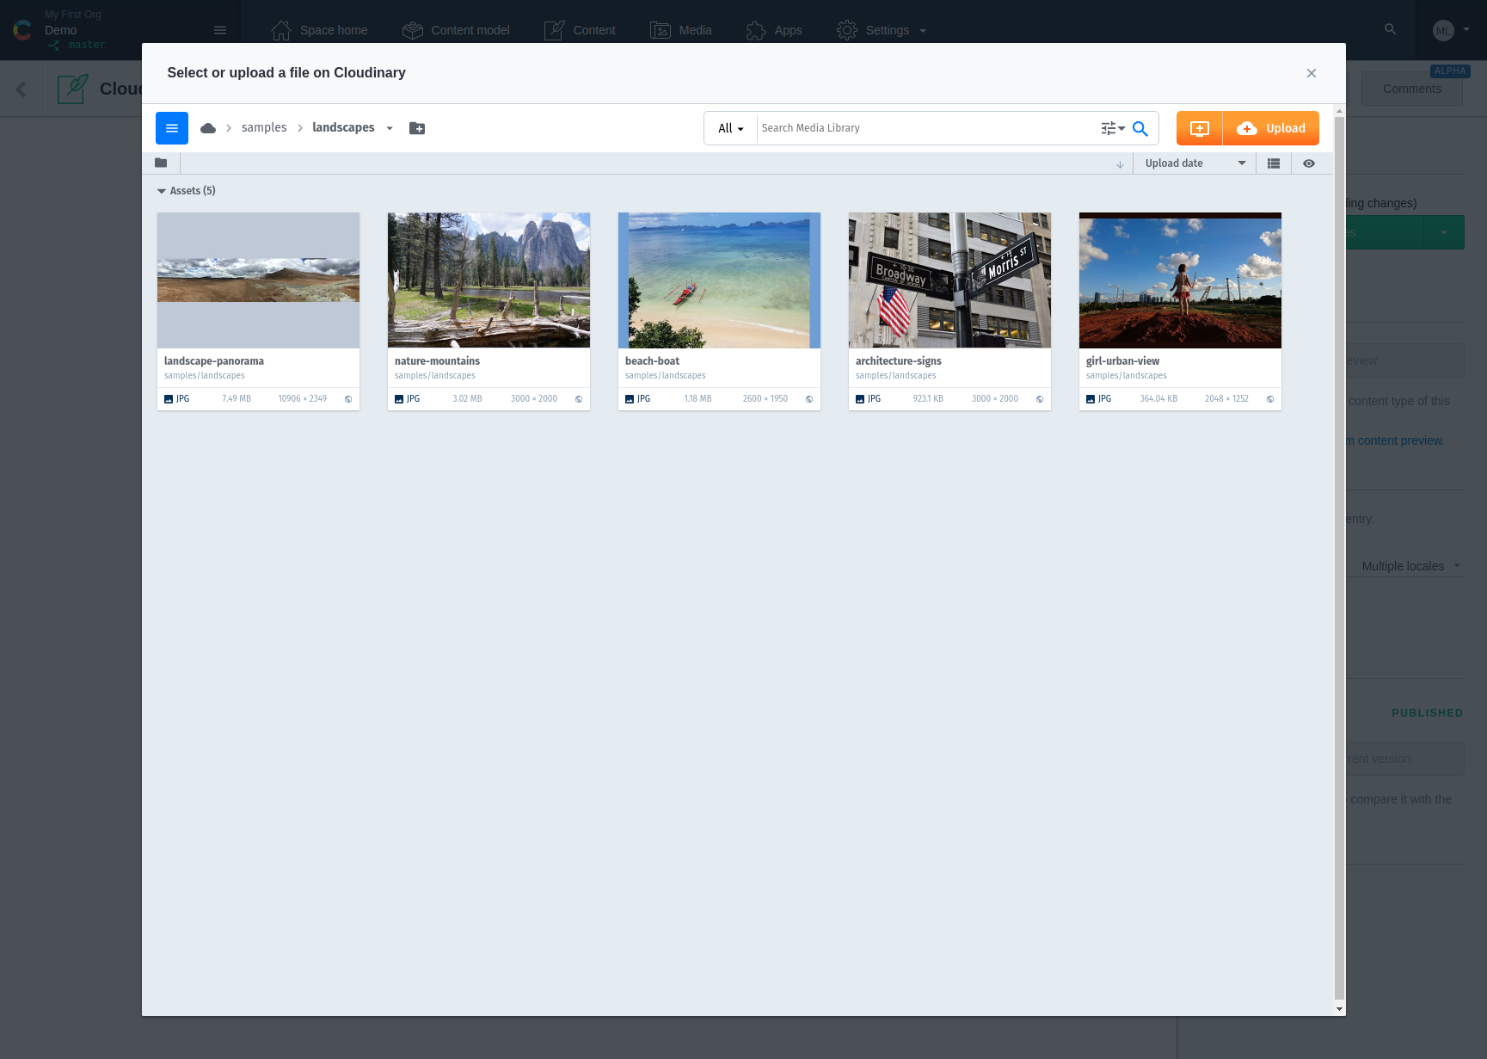Open Space home
1487x1059 pixels.
(319, 30)
